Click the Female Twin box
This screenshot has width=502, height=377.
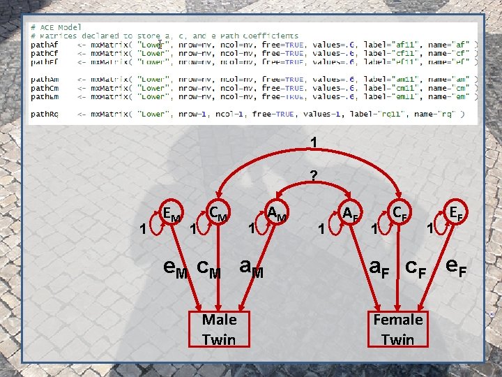(398, 329)
